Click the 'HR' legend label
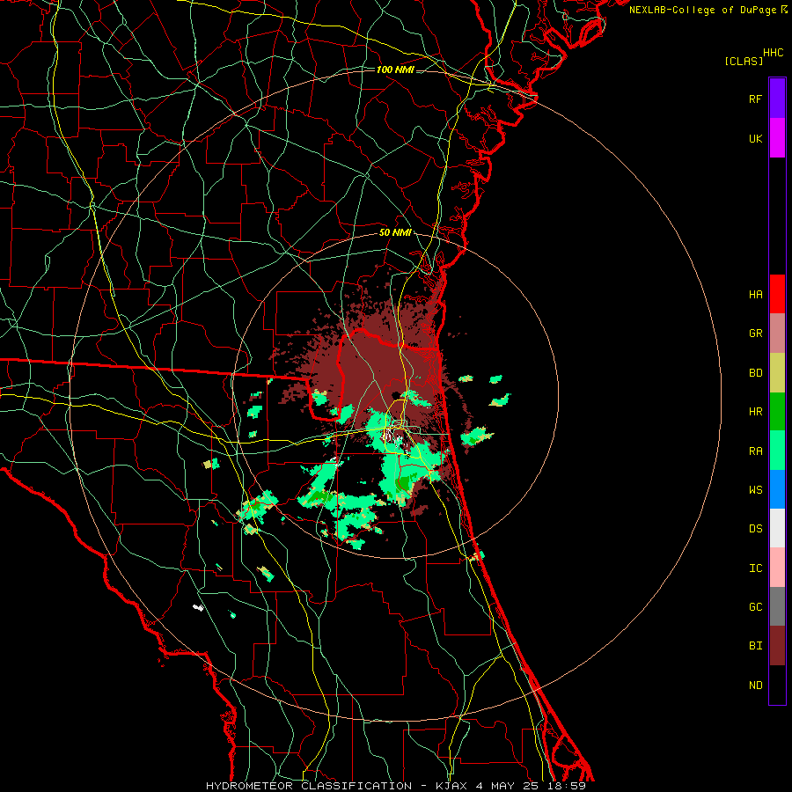 (756, 412)
